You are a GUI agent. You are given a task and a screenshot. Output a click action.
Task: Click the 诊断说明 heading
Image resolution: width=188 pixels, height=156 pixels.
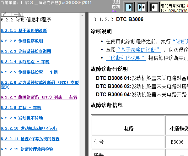101,31
